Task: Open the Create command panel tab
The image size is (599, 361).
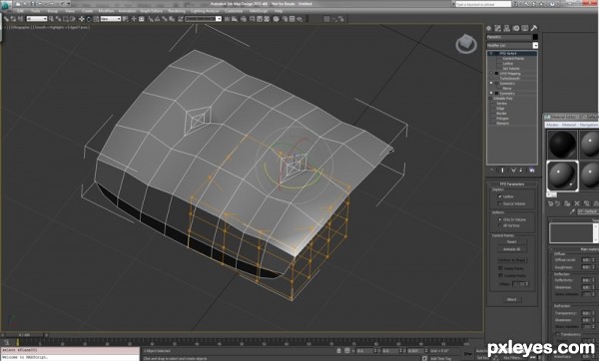Action: pos(489,28)
